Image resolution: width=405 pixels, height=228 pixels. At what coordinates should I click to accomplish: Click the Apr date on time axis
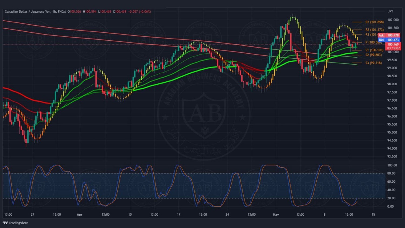tap(79, 214)
